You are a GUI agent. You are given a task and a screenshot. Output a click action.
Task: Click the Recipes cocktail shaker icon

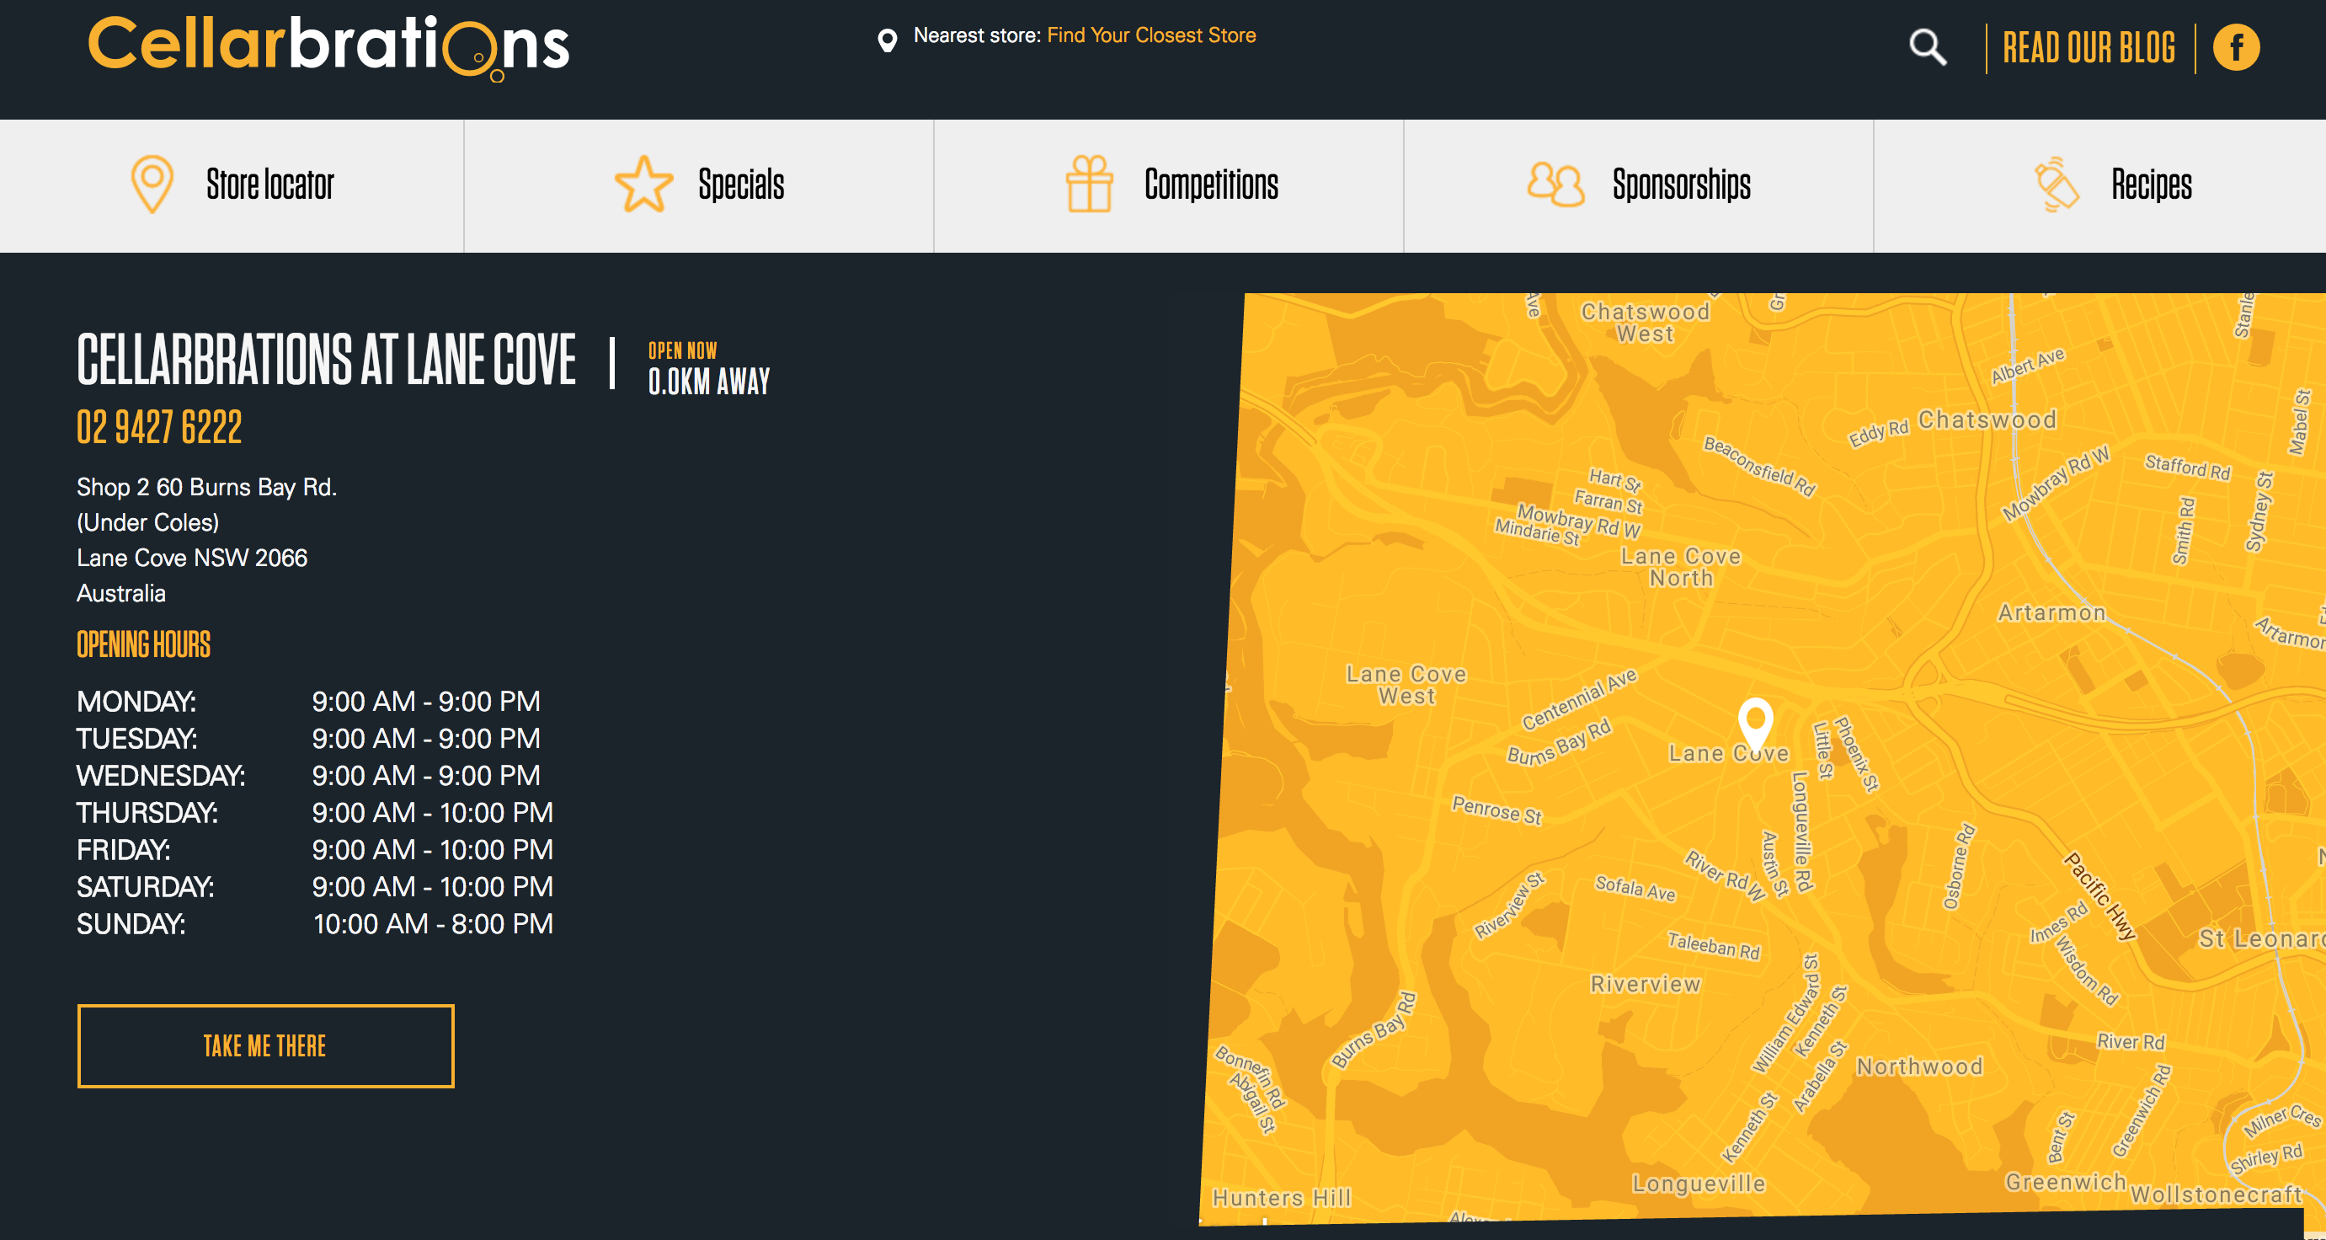click(x=2057, y=184)
